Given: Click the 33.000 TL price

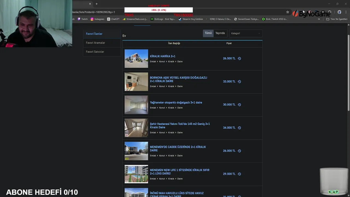Looking at the screenshot, I should coord(229,82).
